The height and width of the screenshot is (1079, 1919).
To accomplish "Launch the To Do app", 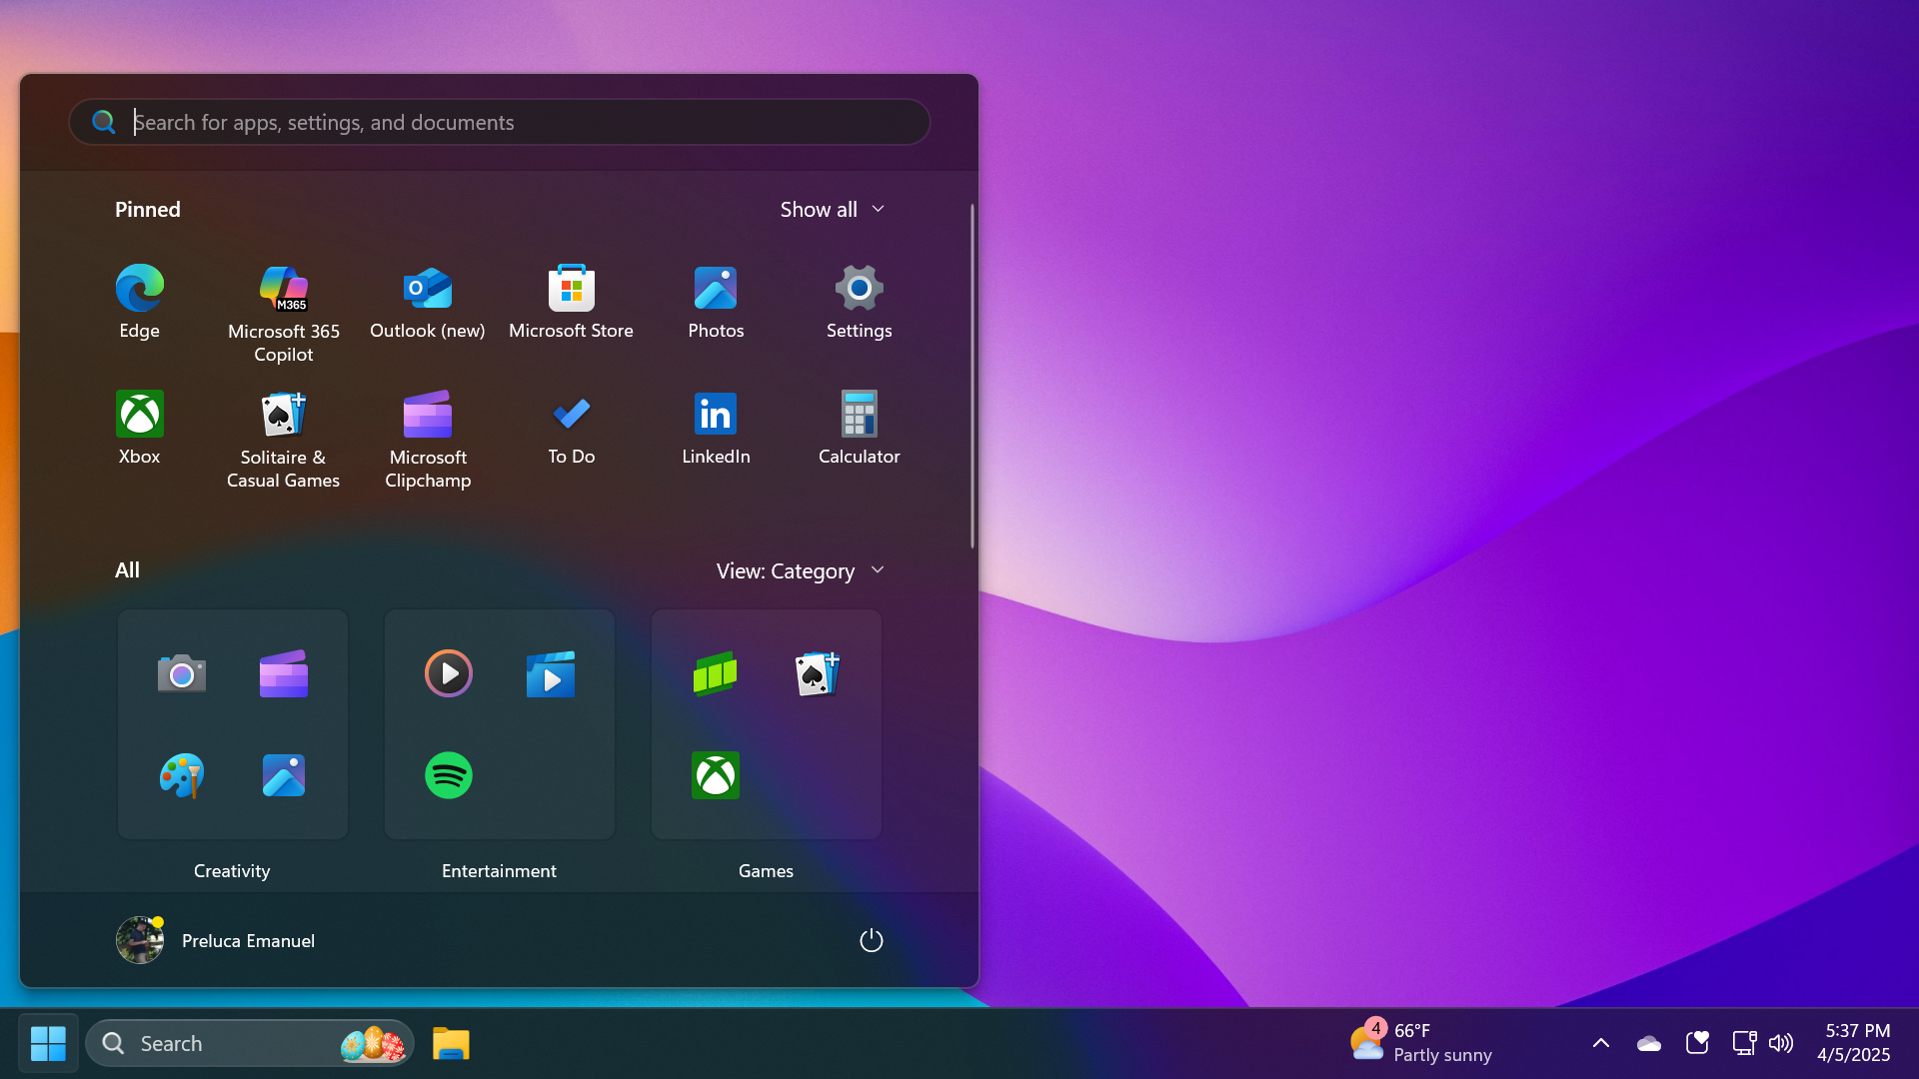I will [x=571, y=427].
